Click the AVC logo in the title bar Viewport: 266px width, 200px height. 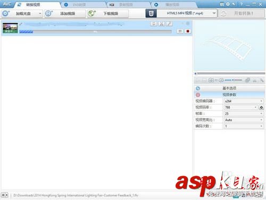[7, 4]
